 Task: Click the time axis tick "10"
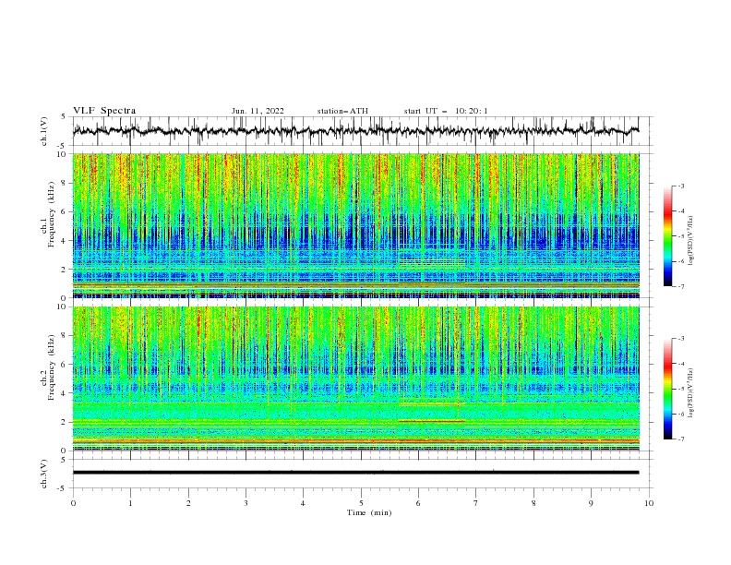click(x=649, y=503)
